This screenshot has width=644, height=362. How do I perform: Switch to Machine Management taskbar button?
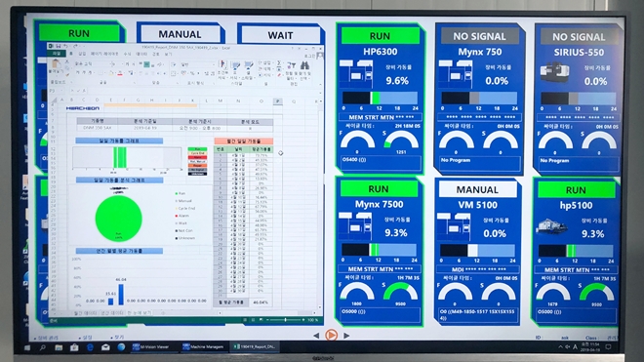click(x=203, y=346)
